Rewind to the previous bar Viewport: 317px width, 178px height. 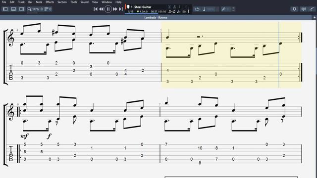101,9
